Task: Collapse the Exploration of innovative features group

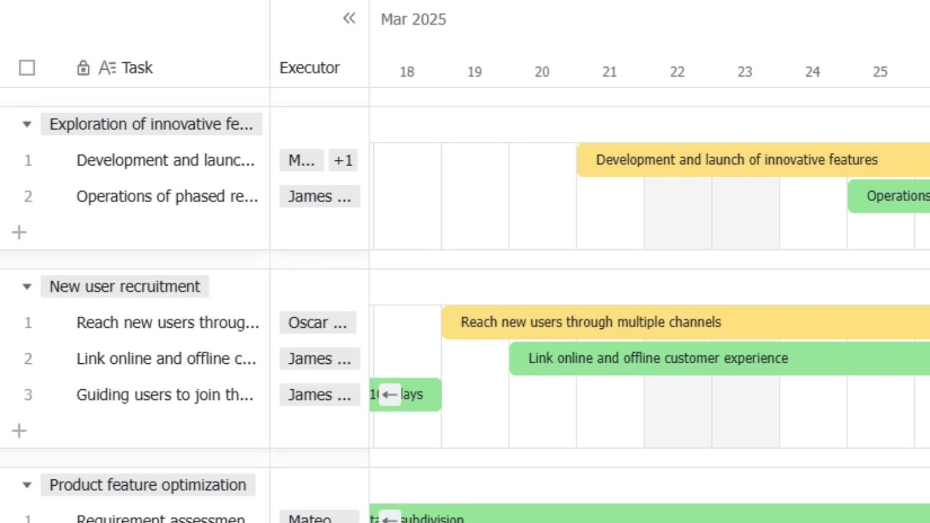Action: pos(26,124)
